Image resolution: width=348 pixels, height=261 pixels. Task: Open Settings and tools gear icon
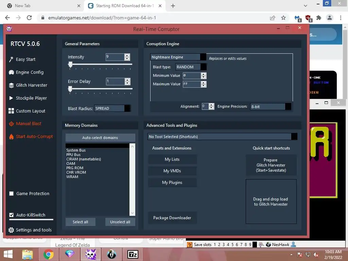coord(11,230)
